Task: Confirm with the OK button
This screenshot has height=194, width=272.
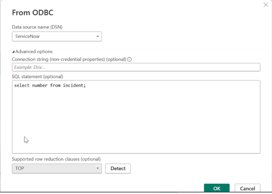Action: (217, 188)
